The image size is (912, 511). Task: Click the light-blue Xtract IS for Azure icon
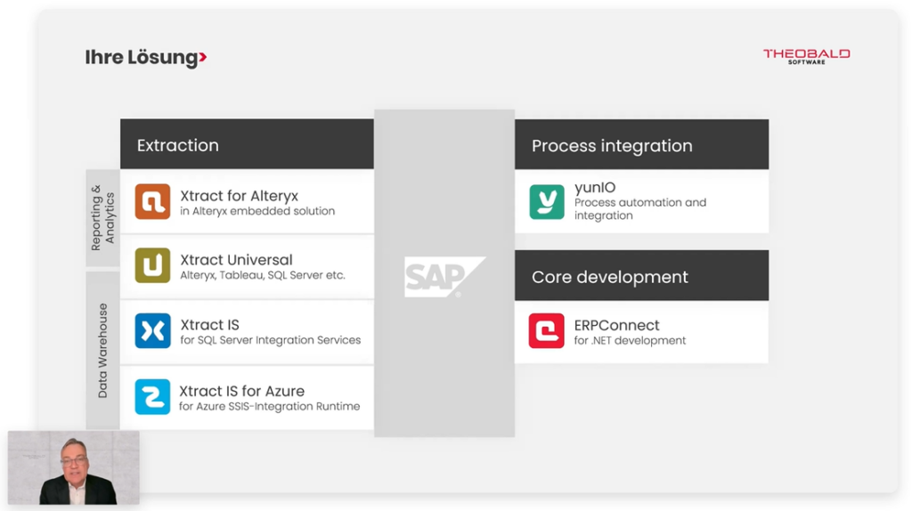click(x=152, y=396)
